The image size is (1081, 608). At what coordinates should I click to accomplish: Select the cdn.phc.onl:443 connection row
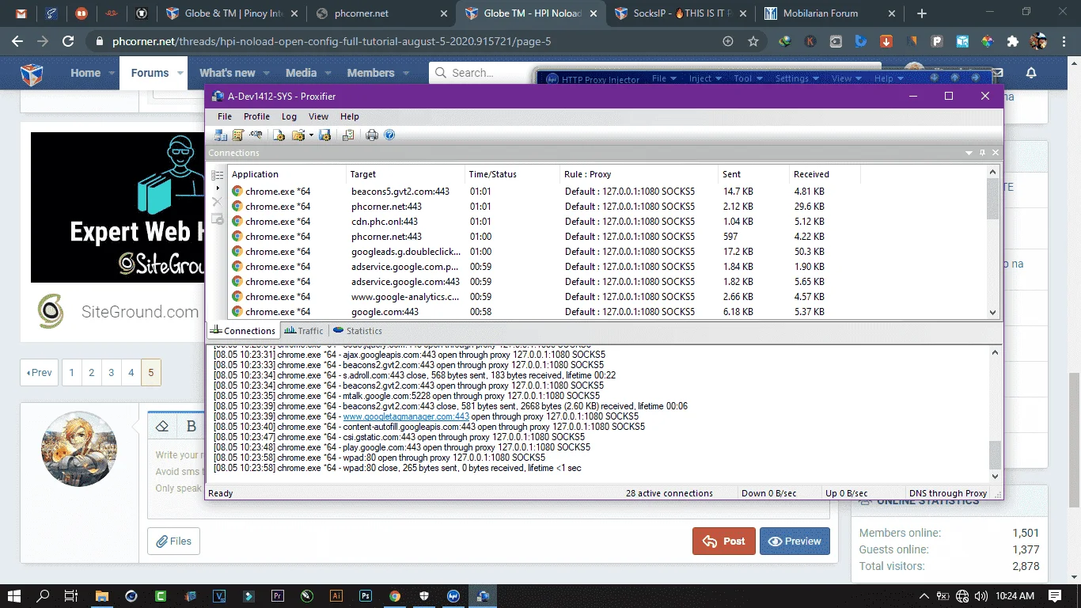click(x=607, y=222)
